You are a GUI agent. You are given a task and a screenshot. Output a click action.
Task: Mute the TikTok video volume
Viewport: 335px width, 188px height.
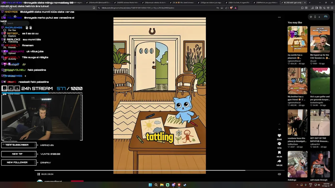[279, 174]
